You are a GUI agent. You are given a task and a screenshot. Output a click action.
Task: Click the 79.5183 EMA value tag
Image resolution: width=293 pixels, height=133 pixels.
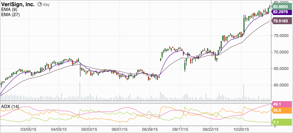coord(281,21)
